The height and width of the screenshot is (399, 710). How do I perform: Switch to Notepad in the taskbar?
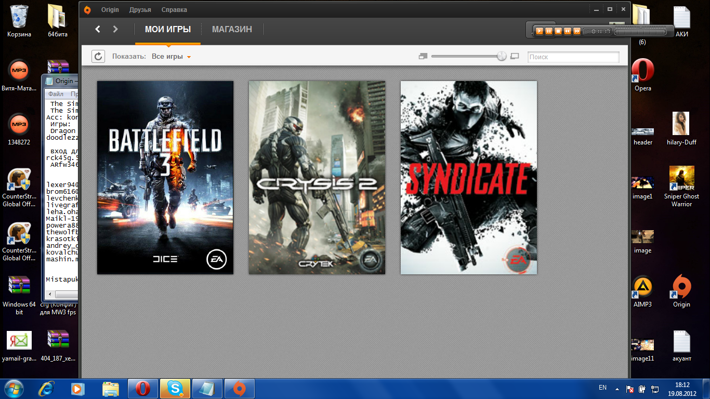(207, 389)
